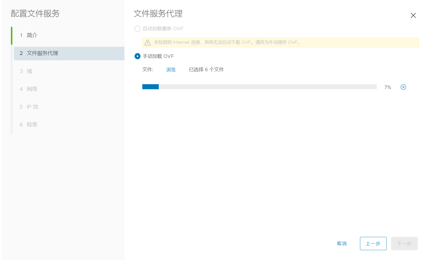Open step 2 文件服务代理
Screen dimensions: 429x260
click(x=69, y=53)
